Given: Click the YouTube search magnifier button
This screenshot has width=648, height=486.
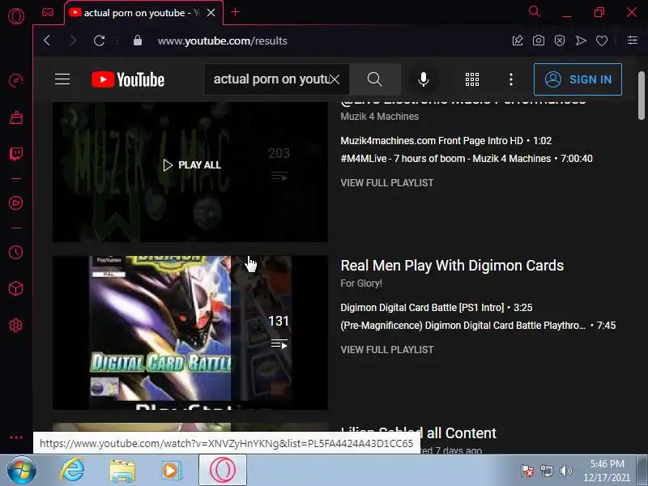Looking at the screenshot, I should (375, 79).
